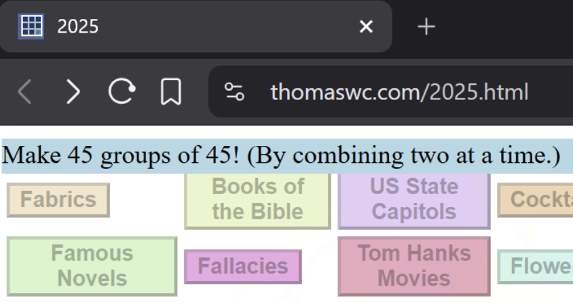This screenshot has height=302, width=573.
Task: Click the "Make 45 groups of 45!" heading
Action: (281, 157)
